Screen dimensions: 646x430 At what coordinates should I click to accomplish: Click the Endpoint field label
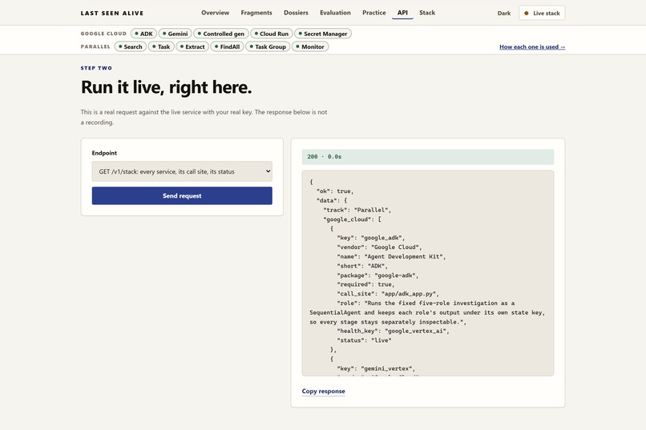pyautogui.click(x=104, y=153)
